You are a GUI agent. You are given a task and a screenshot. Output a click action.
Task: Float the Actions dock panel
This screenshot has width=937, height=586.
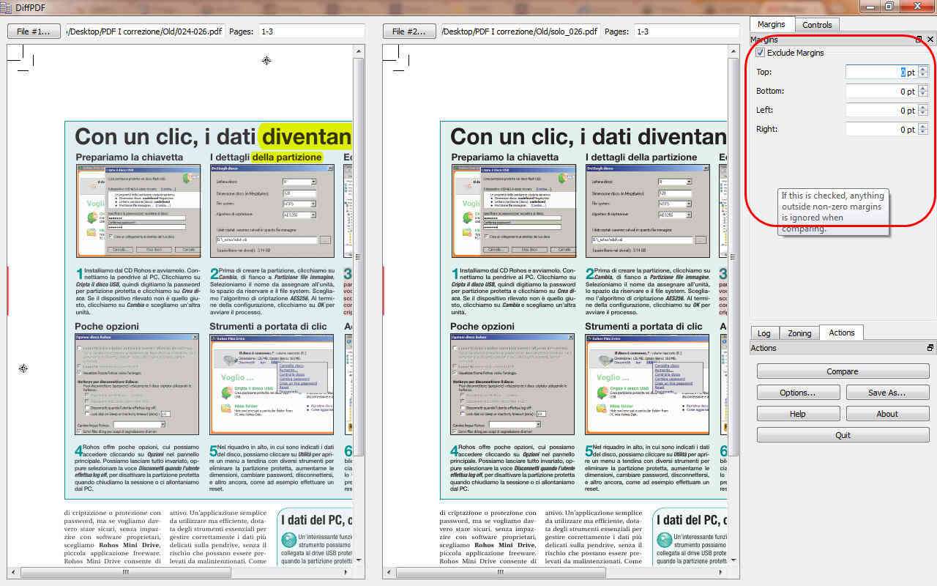(x=930, y=348)
